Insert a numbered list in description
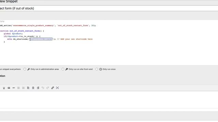 pyautogui.click(x=24, y=88)
